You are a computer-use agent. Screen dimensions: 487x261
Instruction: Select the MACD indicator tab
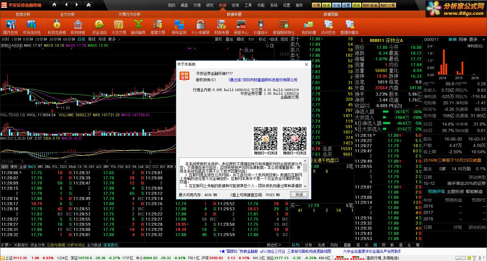coord(32,167)
